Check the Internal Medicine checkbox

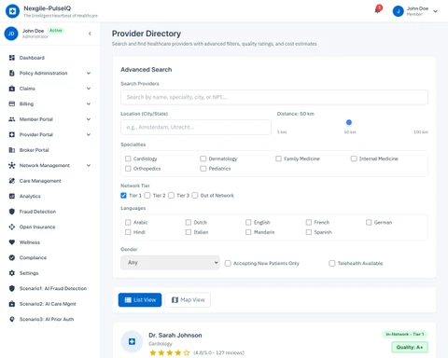tap(354, 158)
